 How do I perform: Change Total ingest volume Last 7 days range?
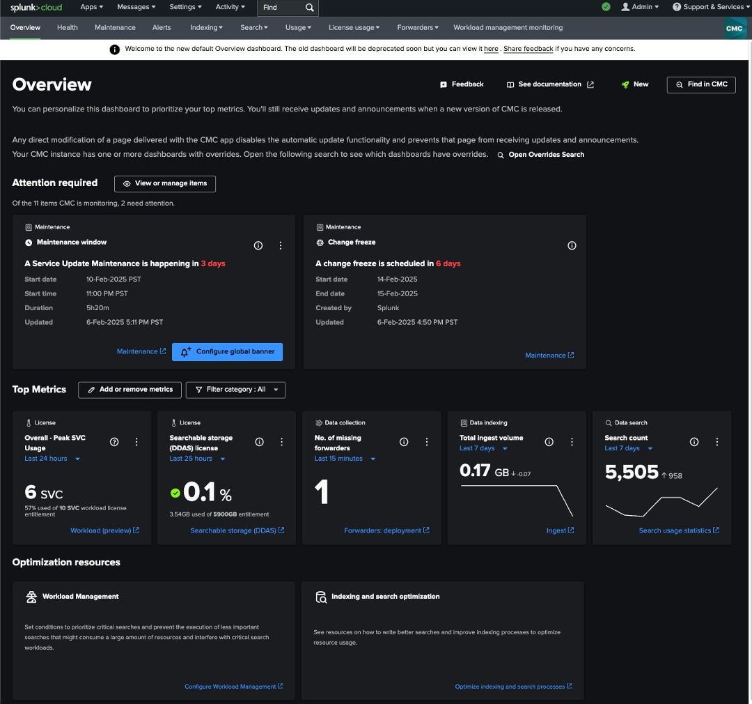pos(483,448)
